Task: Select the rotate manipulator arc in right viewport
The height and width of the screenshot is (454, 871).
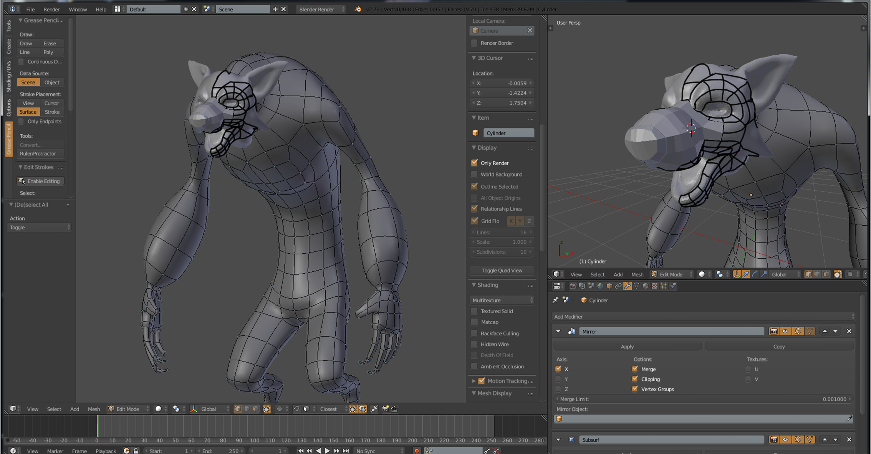Action: pos(755,274)
